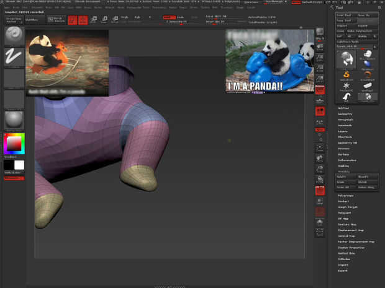Expand the Masking subpalette
This screenshot has height=288, width=385.
tap(343, 166)
